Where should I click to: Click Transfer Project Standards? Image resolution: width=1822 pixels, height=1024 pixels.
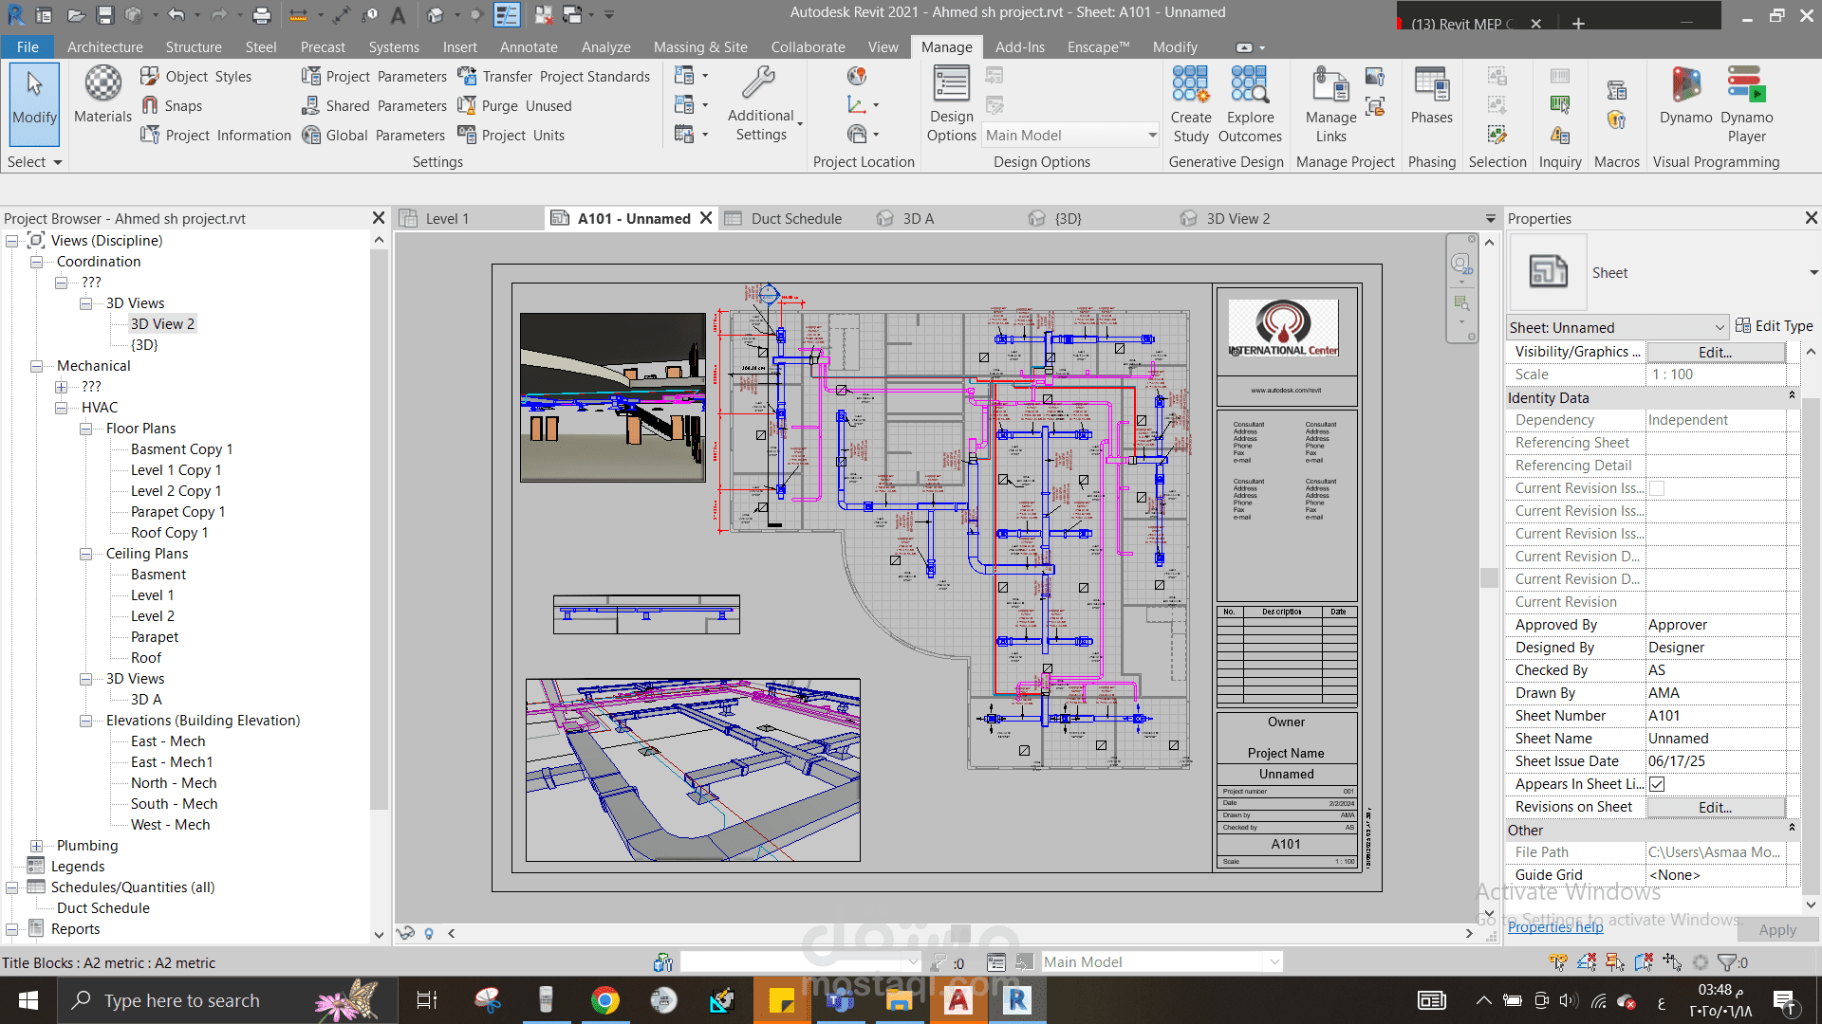coord(554,76)
